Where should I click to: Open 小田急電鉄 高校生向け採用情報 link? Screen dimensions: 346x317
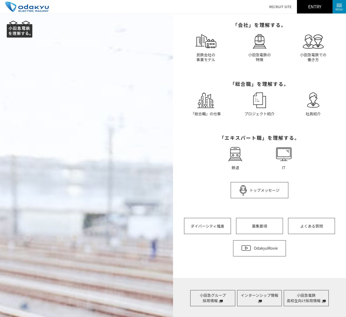tap(306, 298)
